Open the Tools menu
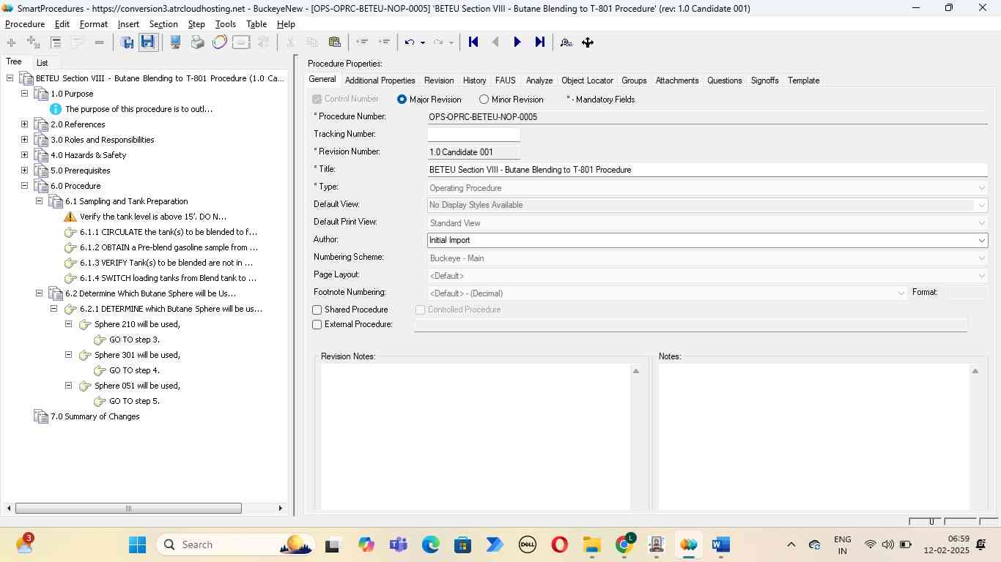This screenshot has width=1001, height=562. (226, 24)
